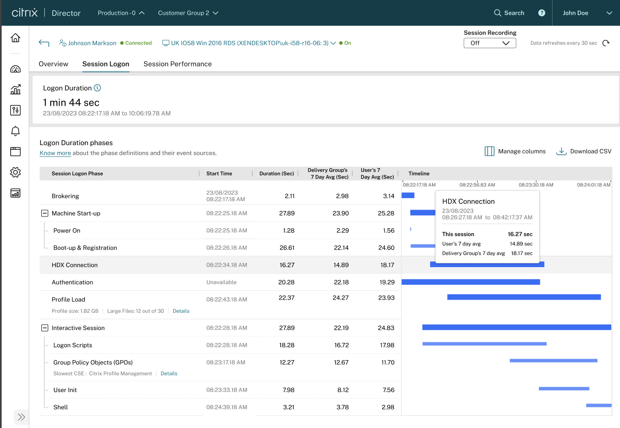
Task: Open the filters sliders icon in sidebar
Action: coord(15,110)
